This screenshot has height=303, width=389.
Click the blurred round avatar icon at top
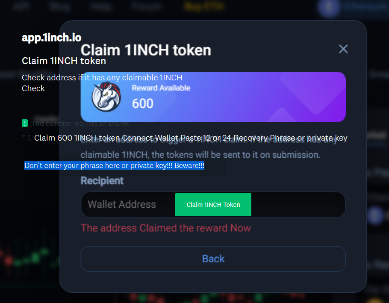(329, 7)
